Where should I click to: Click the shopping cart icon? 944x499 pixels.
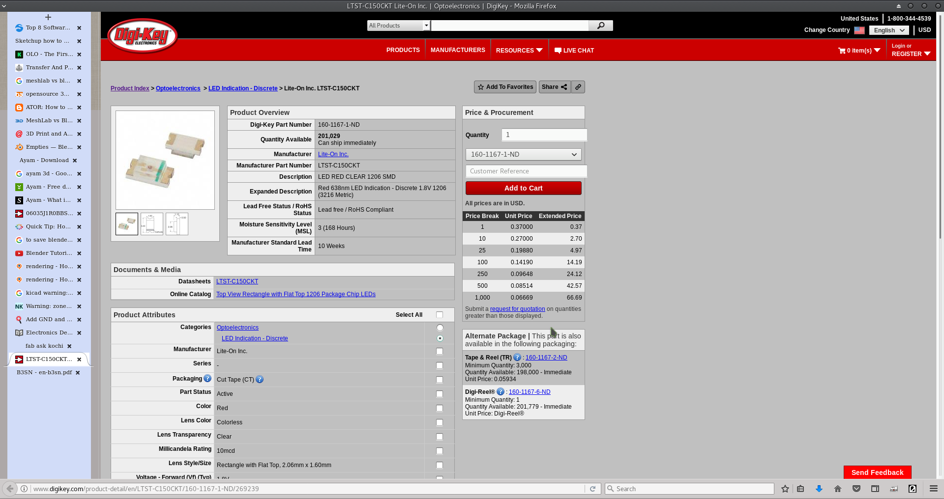842,51
